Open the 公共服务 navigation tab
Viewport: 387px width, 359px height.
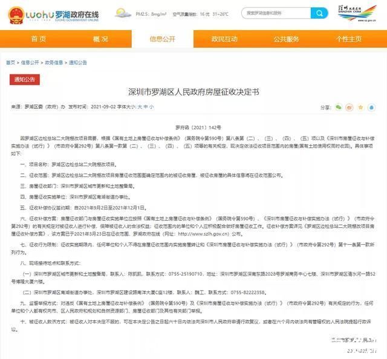click(x=286, y=39)
